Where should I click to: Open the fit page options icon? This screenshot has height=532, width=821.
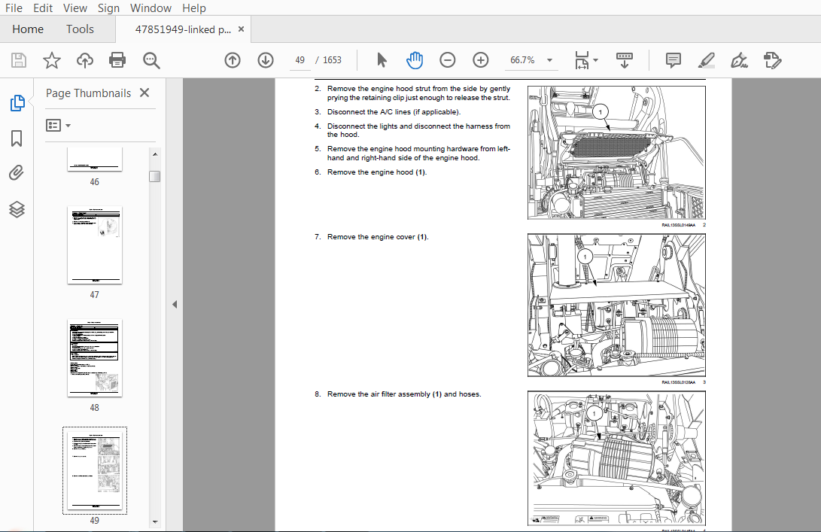(x=586, y=60)
